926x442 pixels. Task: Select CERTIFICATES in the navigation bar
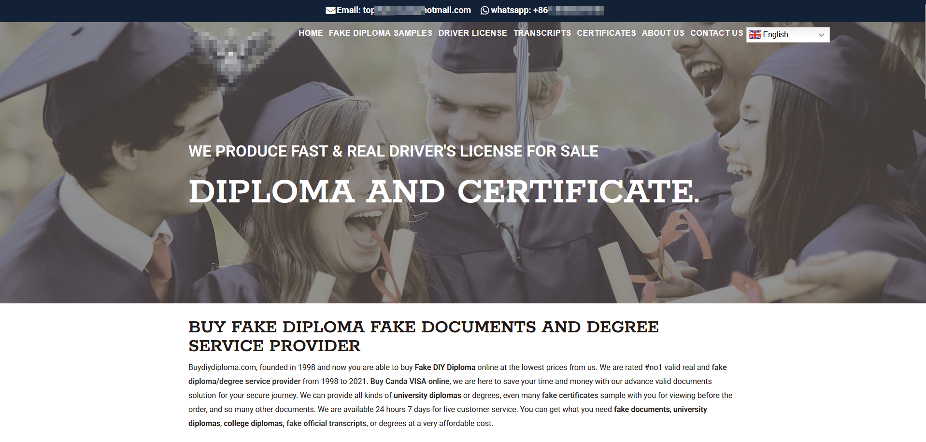[606, 33]
